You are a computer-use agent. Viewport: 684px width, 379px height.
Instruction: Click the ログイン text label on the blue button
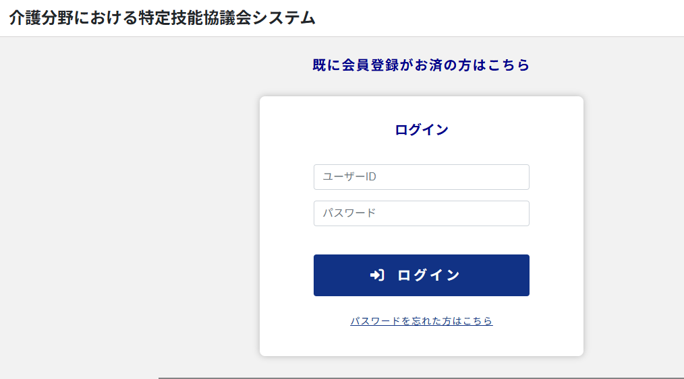pos(428,275)
